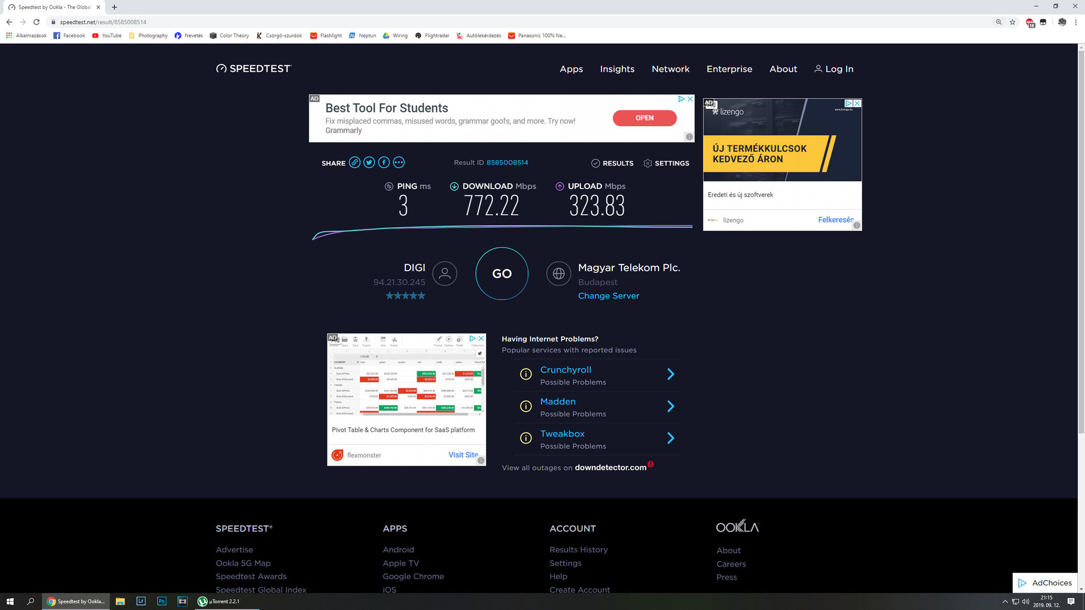Open Windows Start menu

click(10, 601)
